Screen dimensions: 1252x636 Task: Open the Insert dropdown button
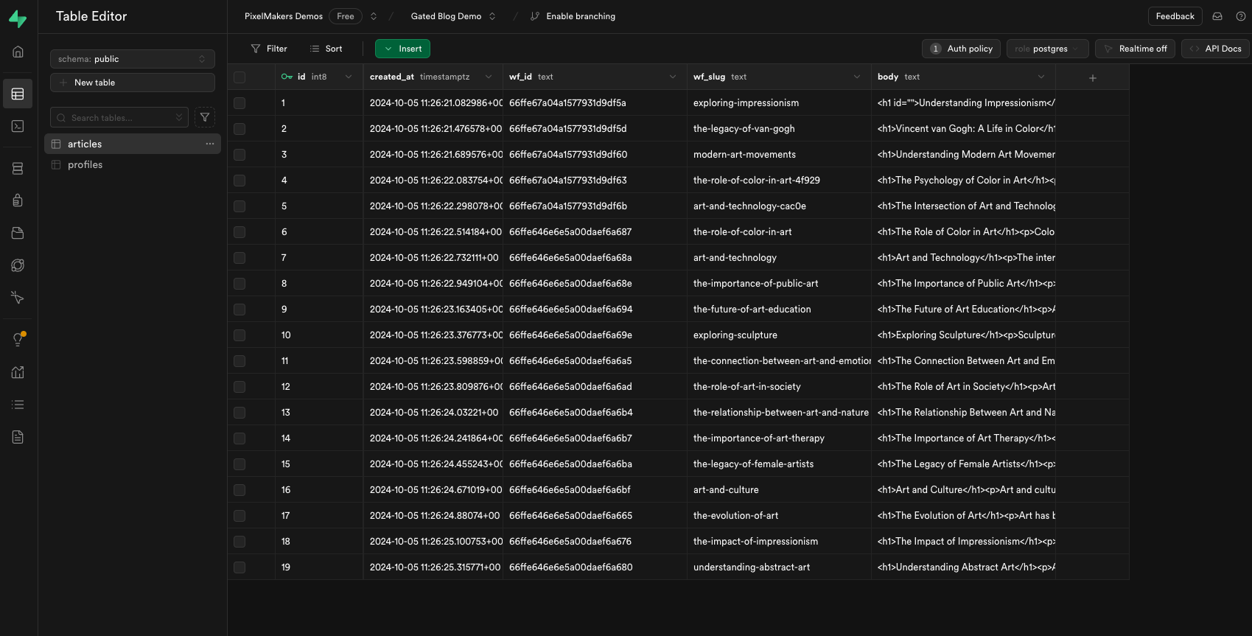point(402,49)
